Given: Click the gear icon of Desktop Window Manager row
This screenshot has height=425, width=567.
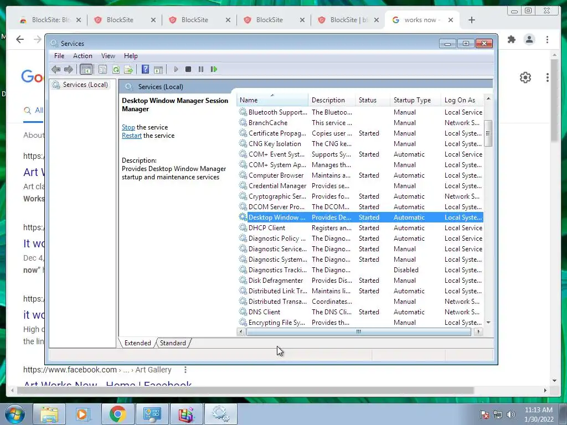Looking at the screenshot, I should pos(243,217).
